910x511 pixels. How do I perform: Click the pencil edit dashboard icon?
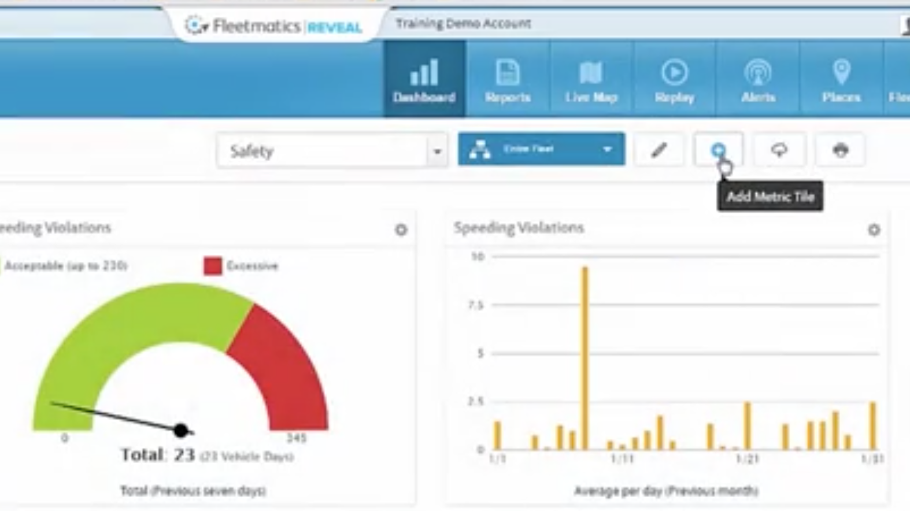click(x=659, y=150)
